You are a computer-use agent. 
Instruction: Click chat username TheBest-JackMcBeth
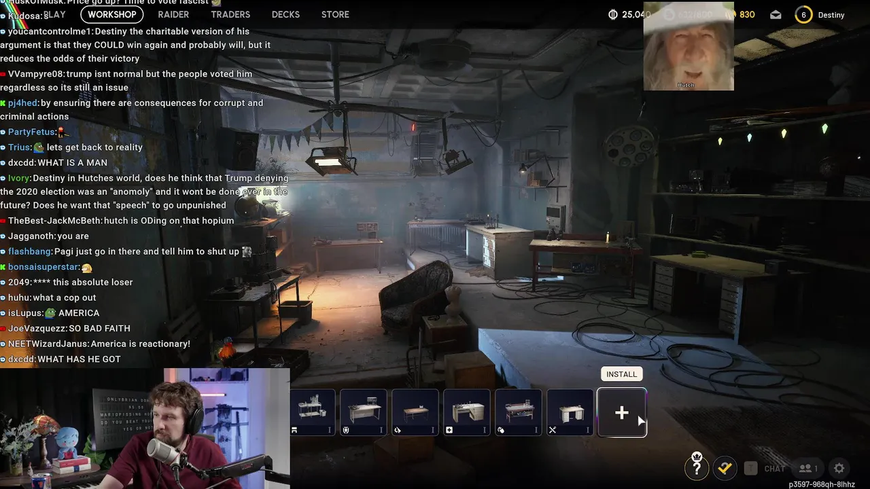pos(54,221)
